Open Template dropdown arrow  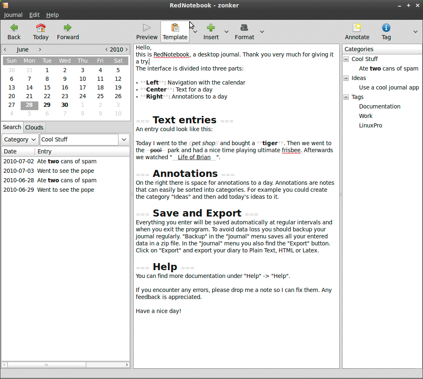click(195, 32)
